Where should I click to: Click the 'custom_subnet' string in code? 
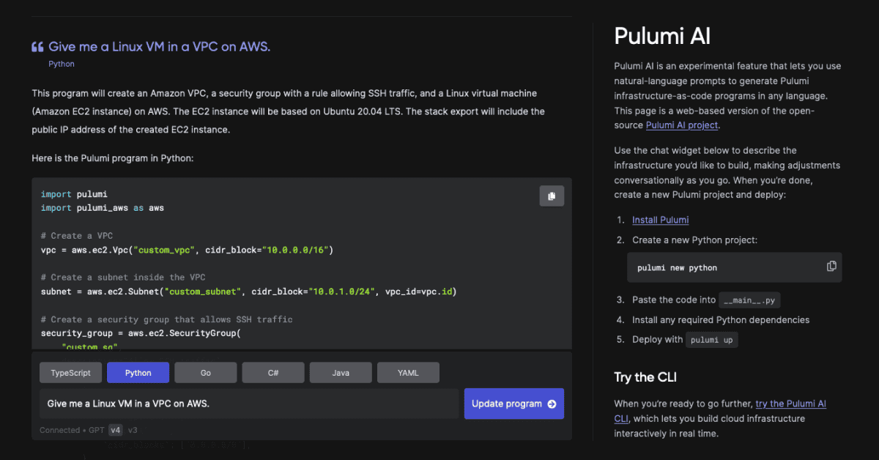tap(203, 292)
